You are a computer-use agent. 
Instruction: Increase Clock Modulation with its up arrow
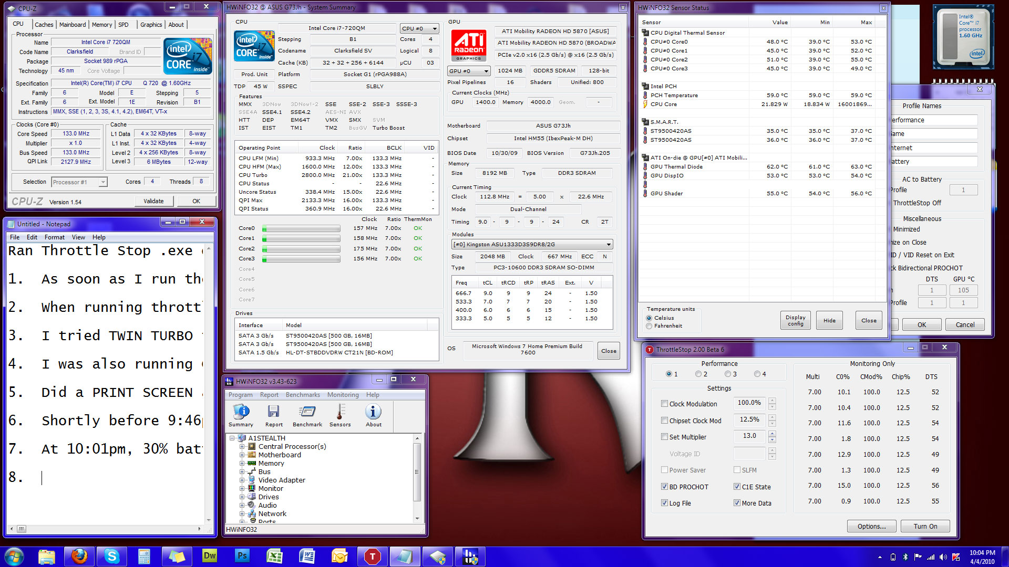coord(772,401)
